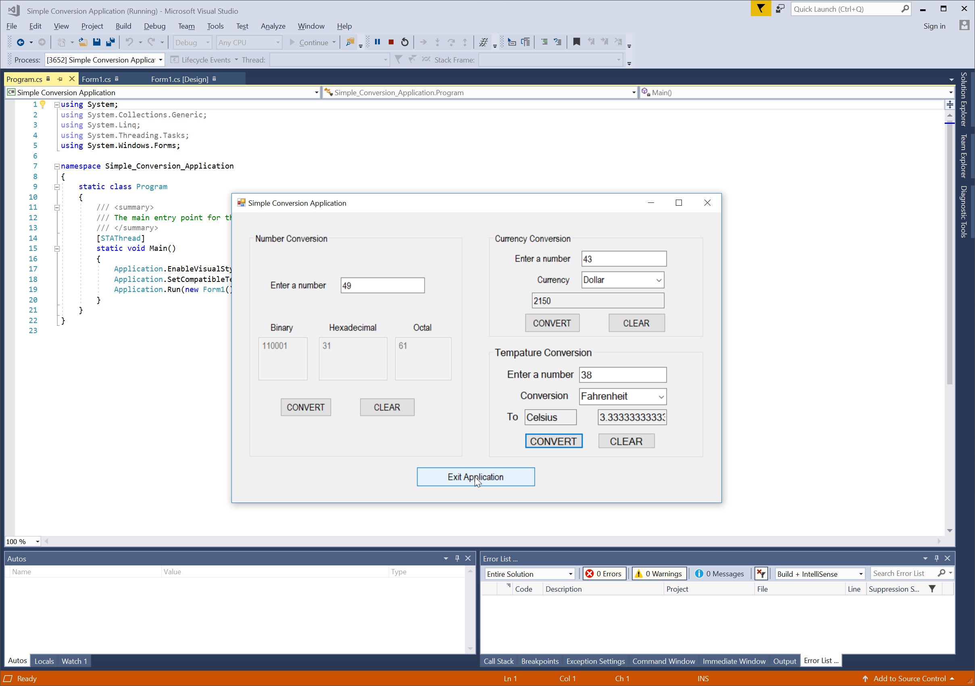Collapse the using directives block on line 1
The height and width of the screenshot is (686, 975).
(x=56, y=104)
